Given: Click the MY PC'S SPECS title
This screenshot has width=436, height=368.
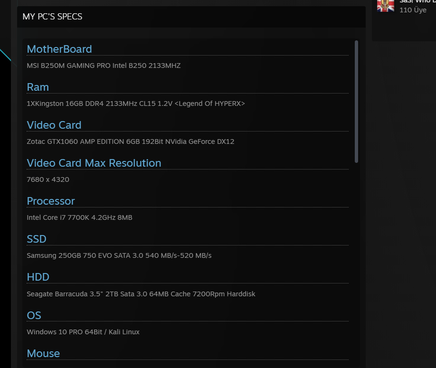Looking at the screenshot, I should pos(52,17).
